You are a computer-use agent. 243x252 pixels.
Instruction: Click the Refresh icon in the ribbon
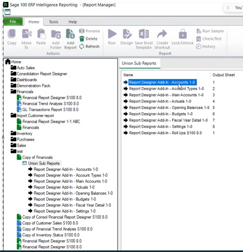[x=82, y=46]
